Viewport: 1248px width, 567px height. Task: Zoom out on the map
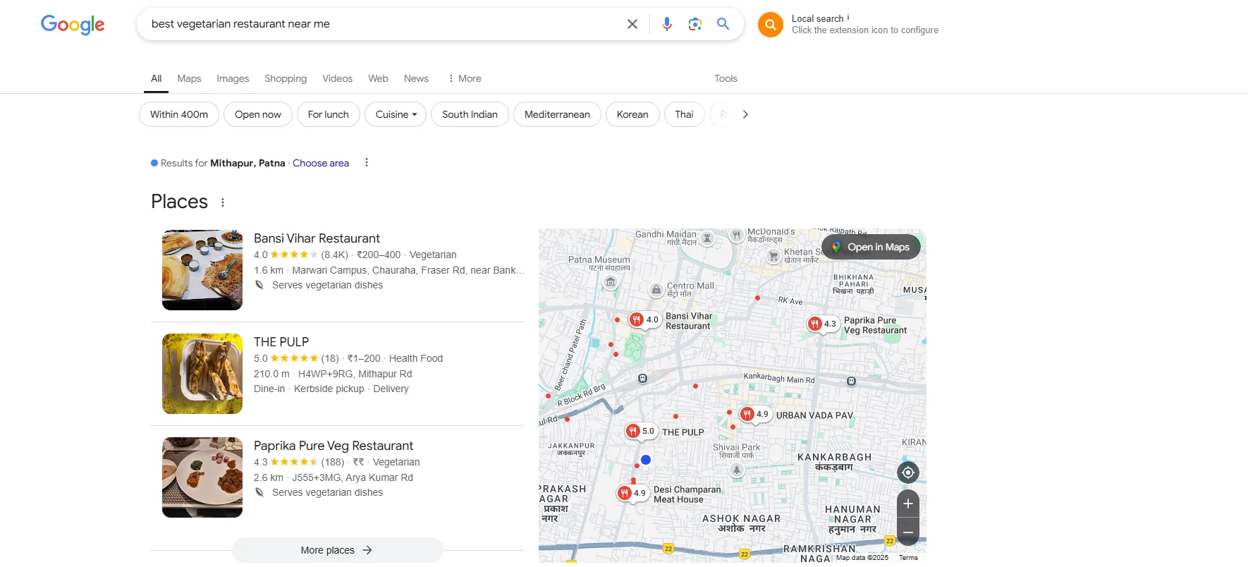pos(908,532)
